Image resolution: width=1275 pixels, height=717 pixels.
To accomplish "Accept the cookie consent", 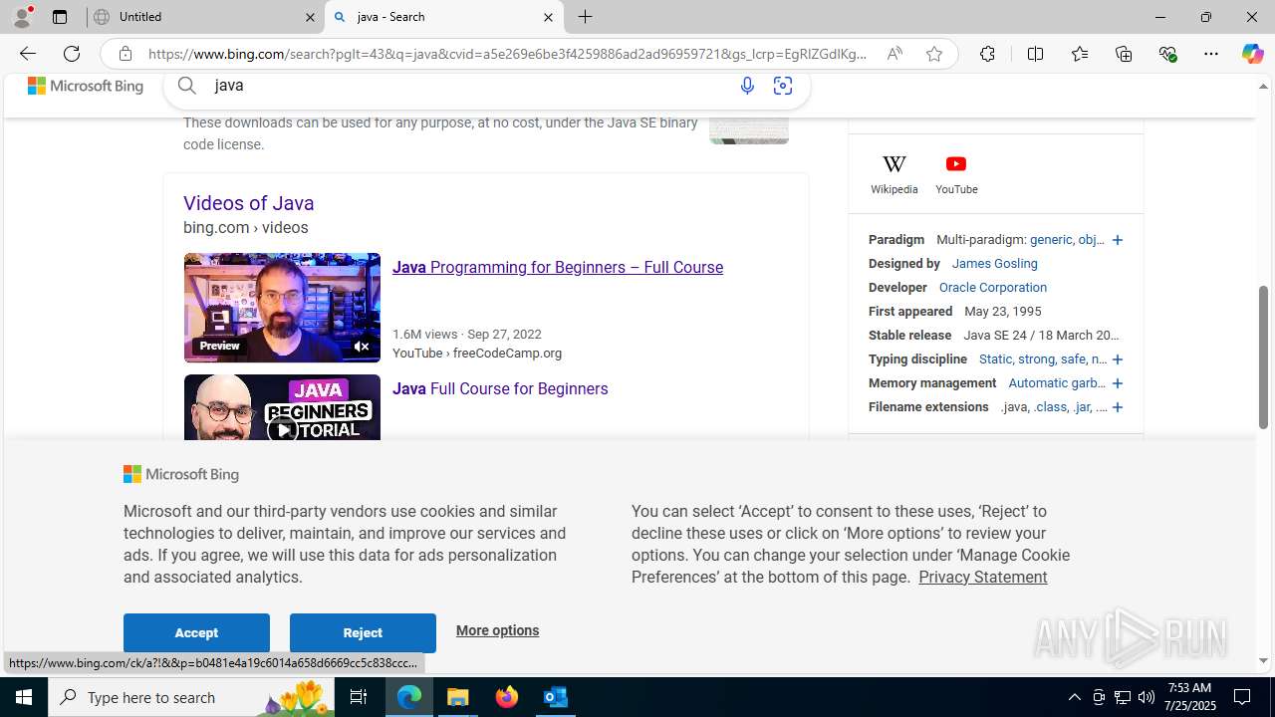I will point(196,633).
